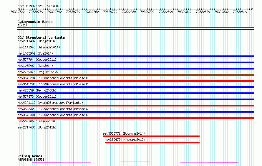Open esv3643302 (1000GenomesConsortiumPhase3) label
Screen dimensions: 262x166
click(53, 109)
